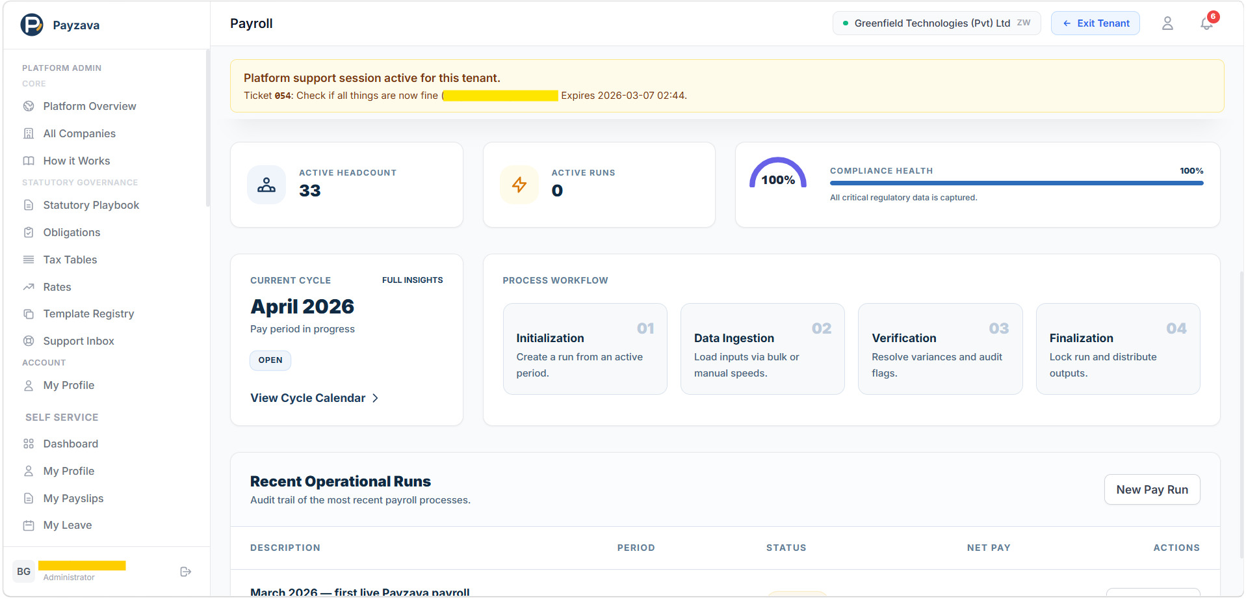This screenshot has width=1246, height=599.
Task: Click the logout icon beside Administrator
Action: 186,572
